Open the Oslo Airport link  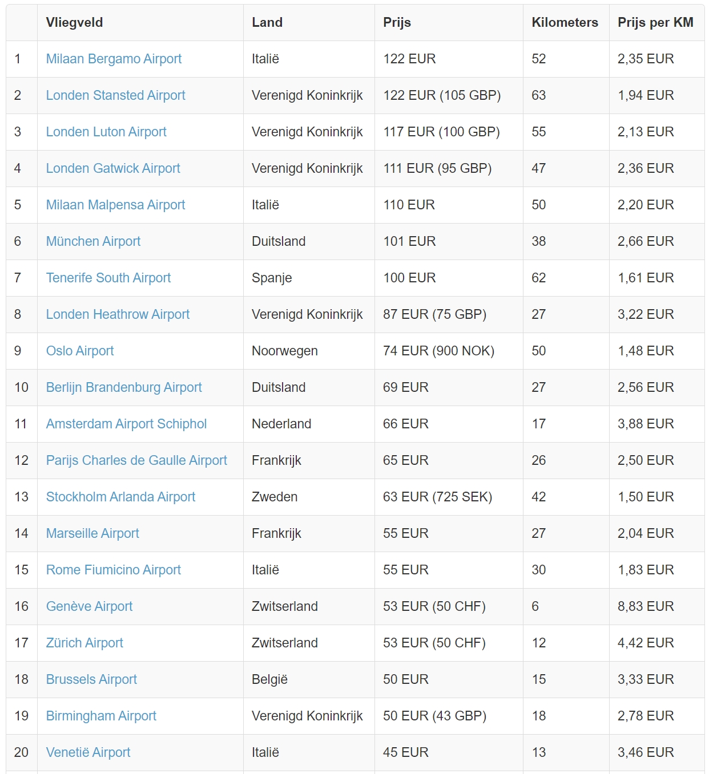click(x=80, y=351)
